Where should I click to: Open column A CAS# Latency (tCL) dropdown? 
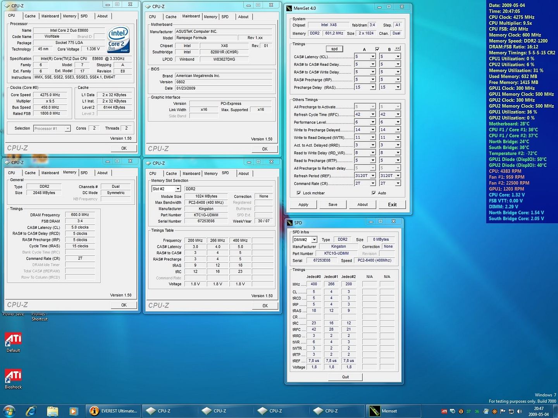tap(373, 57)
